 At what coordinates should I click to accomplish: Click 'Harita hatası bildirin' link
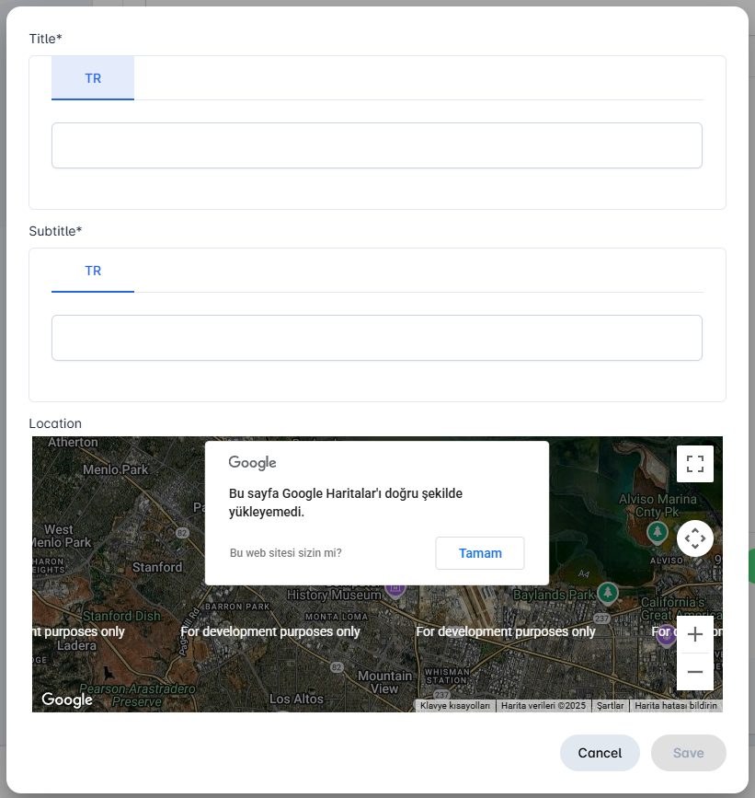tap(676, 705)
